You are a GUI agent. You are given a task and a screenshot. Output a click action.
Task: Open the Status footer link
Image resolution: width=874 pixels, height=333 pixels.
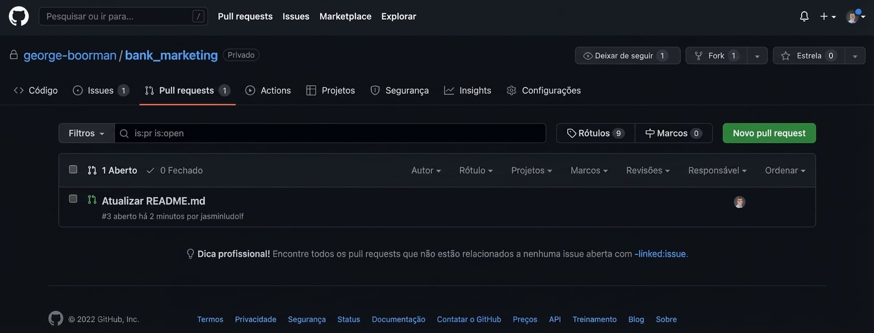349,319
